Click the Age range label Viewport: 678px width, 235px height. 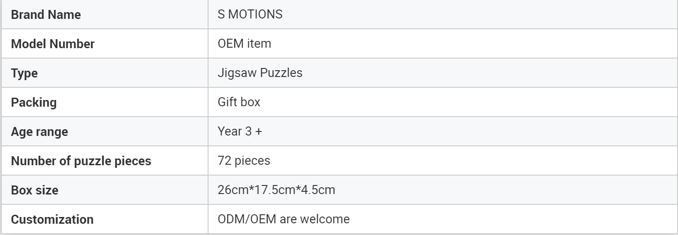tap(39, 132)
